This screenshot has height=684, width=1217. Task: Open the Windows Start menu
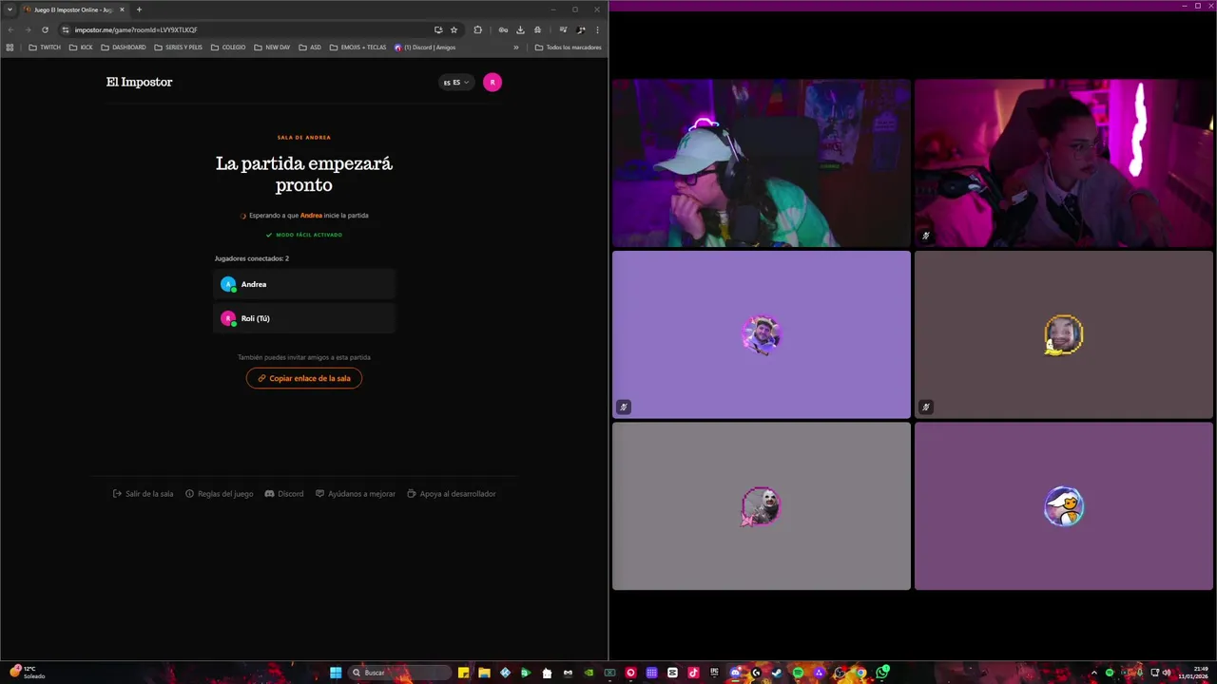[336, 673]
